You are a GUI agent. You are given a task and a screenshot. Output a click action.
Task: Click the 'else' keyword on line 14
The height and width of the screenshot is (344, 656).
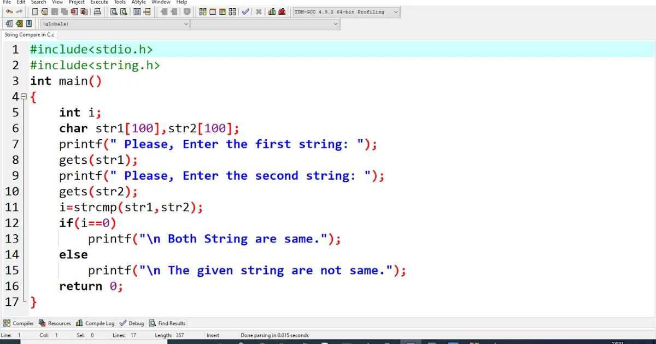(74, 254)
